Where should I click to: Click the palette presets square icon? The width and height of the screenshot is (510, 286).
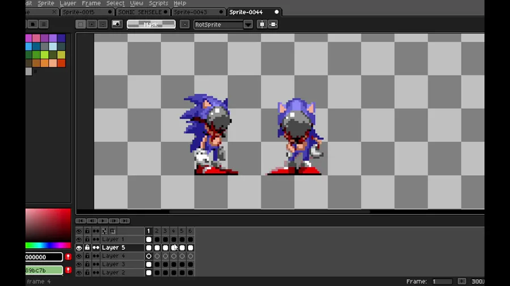click(32, 24)
